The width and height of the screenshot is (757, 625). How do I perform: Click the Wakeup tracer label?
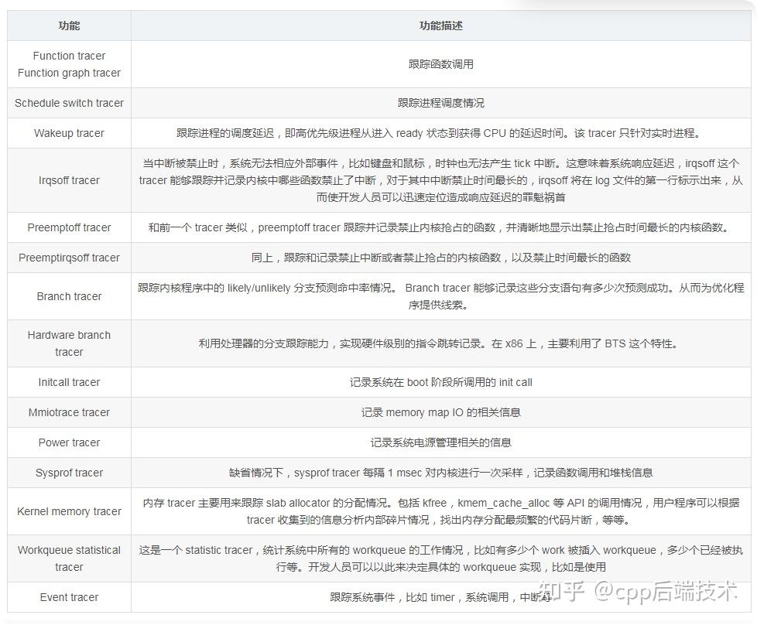click(x=68, y=133)
